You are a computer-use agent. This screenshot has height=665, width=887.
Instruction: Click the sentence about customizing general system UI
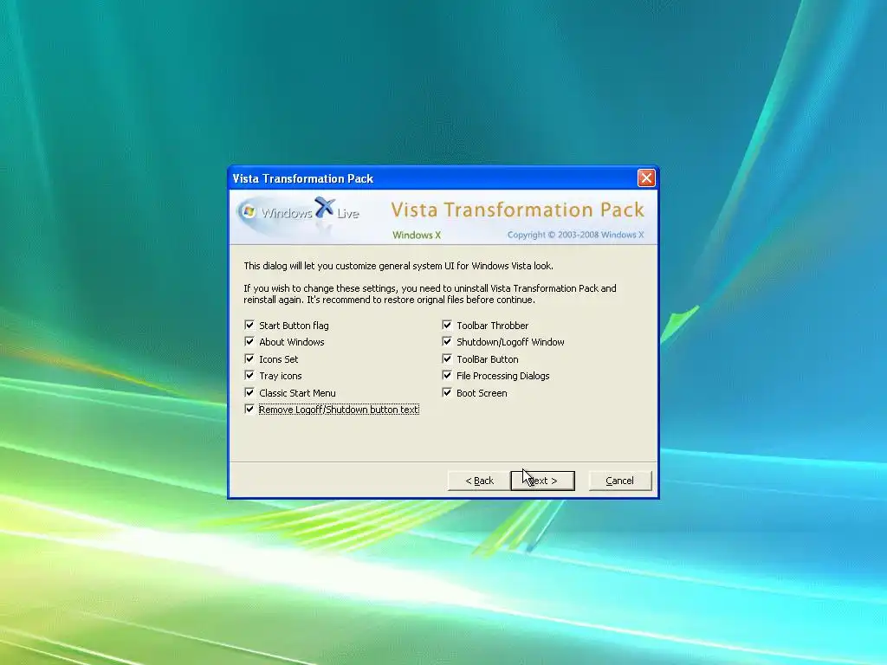(x=398, y=266)
